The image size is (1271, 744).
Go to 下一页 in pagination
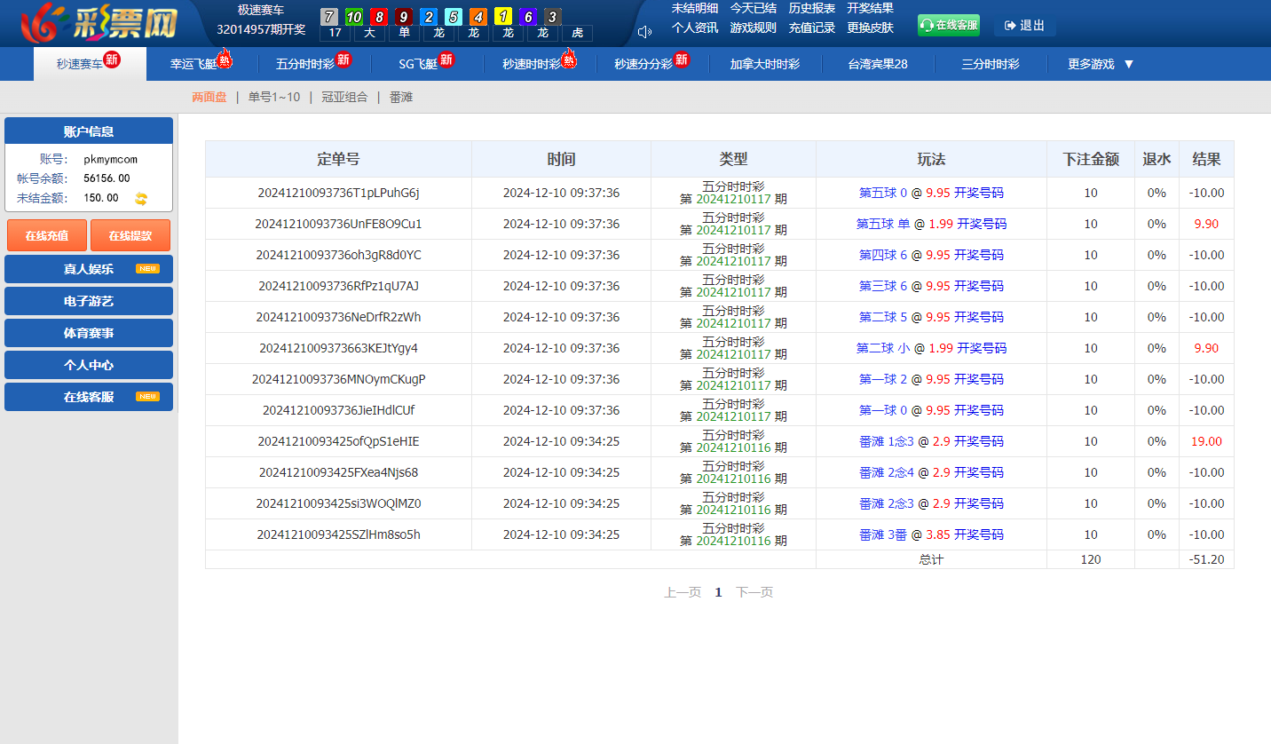[x=754, y=592]
